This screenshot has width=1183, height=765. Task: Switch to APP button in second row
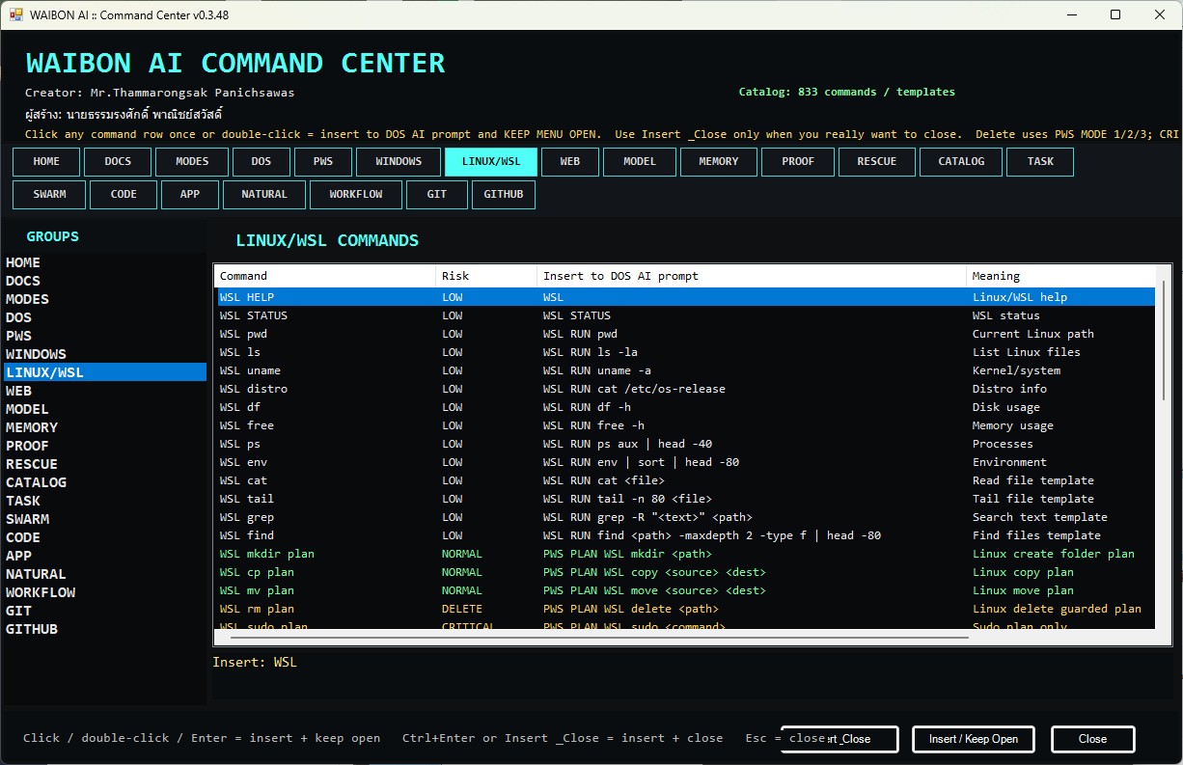[190, 195]
